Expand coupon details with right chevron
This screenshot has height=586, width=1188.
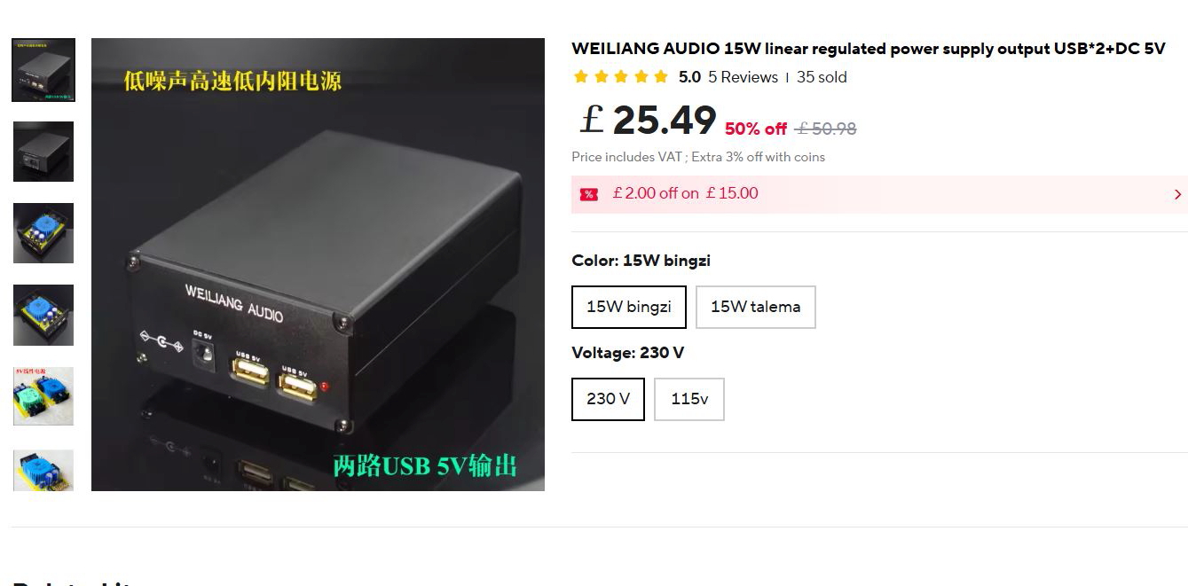pyautogui.click(x=1177, y=194)
